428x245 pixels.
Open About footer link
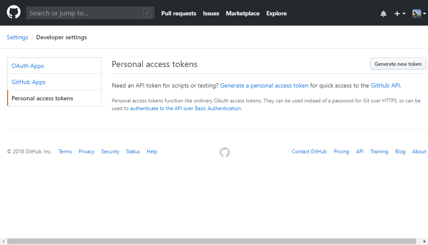pyautogui.click(x=419, y=152)
